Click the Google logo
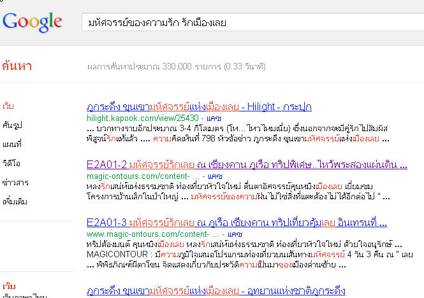Screen dimensions: 424x298 coord(32,22)
